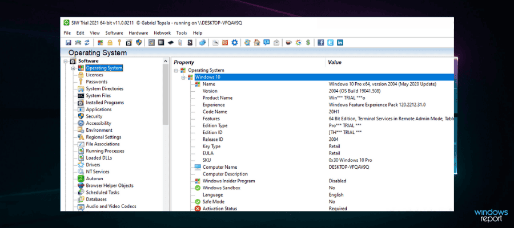Click the padlock Licenses toolbar icon
Screen dimensions: 514x228
click(110, 43)
